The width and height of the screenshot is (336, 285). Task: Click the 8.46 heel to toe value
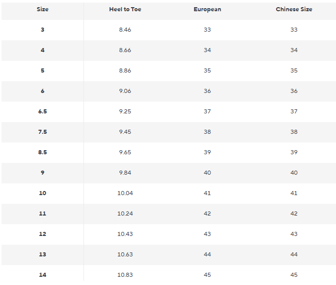pyautogui.click(x=125, y=30)
